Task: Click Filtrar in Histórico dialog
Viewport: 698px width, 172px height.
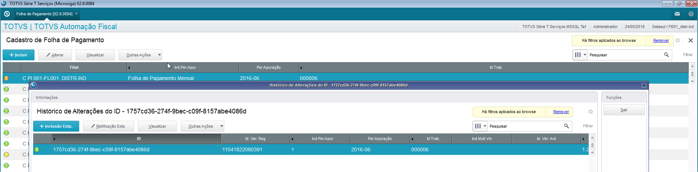Action: [588, 126]
